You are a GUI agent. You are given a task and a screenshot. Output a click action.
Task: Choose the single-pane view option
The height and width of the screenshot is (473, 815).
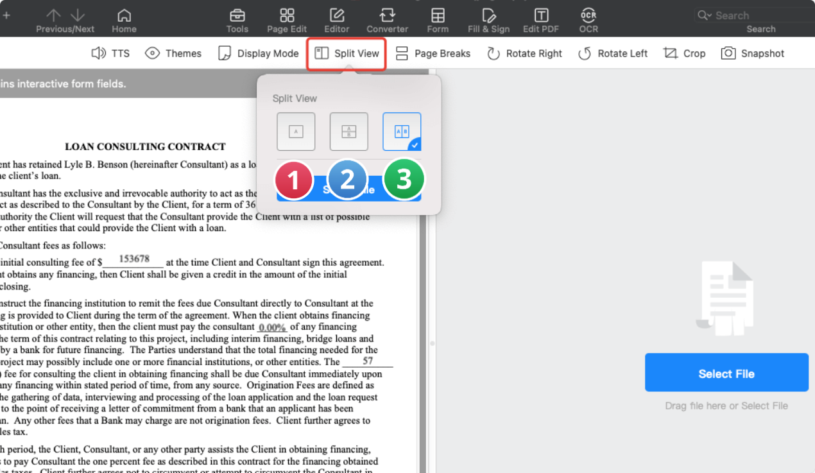click(296, 132)
